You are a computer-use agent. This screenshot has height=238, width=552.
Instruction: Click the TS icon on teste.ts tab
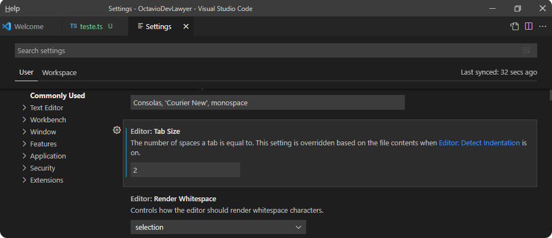[x=73, y=26]
